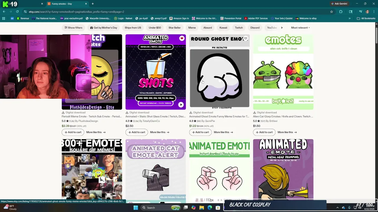Click the browser Back arrow

4,11
